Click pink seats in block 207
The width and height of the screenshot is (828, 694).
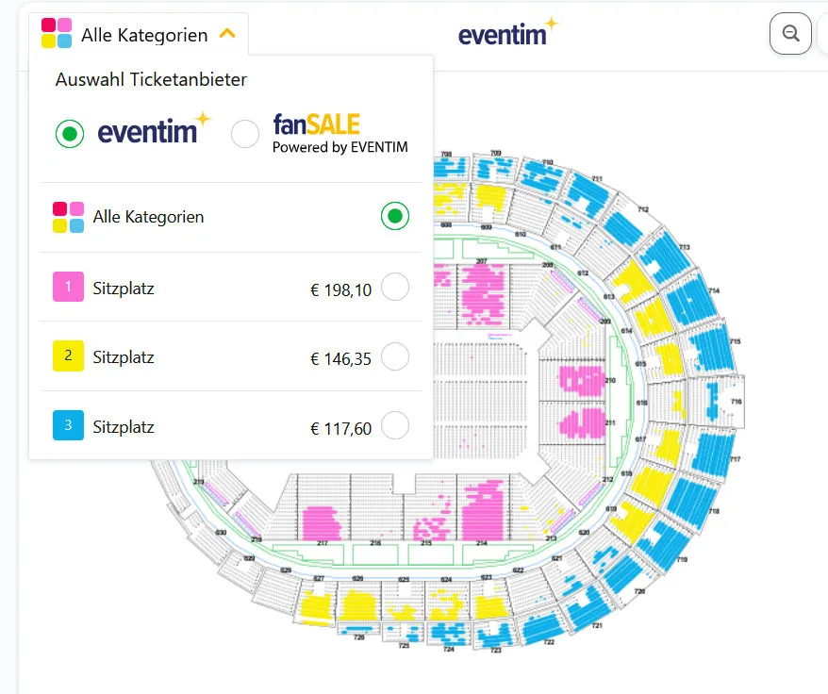pyautogui.click(x=484, y=290)
